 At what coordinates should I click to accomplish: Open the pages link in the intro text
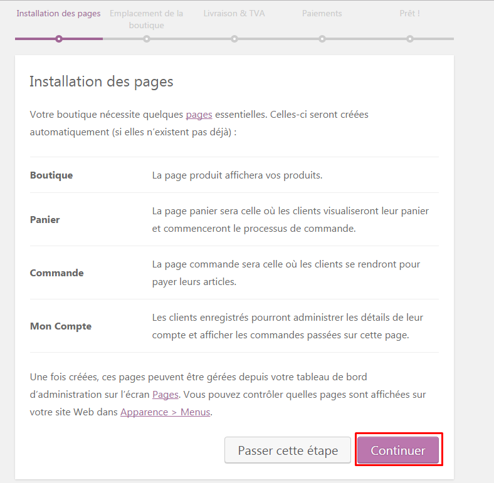pos(199,114)
